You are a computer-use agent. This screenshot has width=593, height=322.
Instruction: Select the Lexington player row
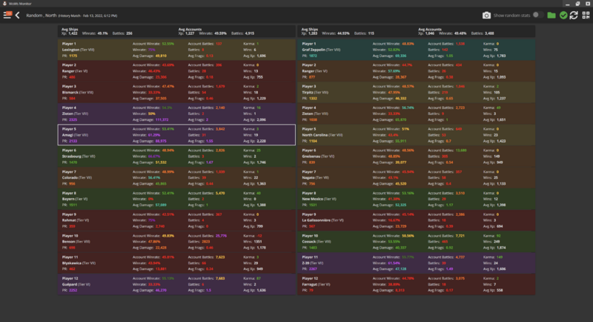point(176,50)
